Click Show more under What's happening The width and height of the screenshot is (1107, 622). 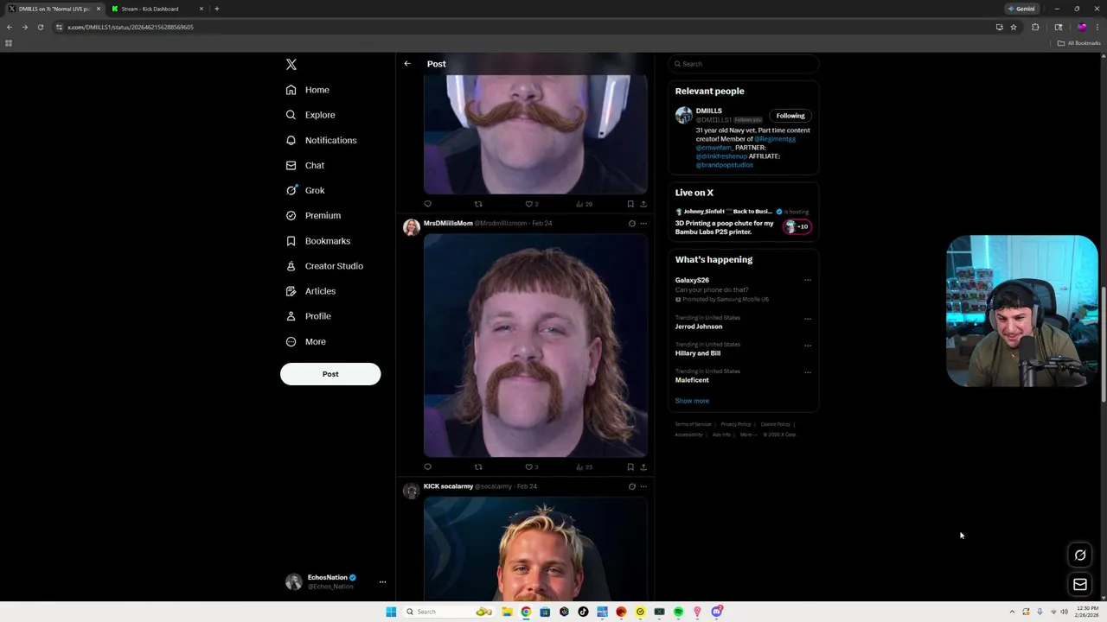692,401
